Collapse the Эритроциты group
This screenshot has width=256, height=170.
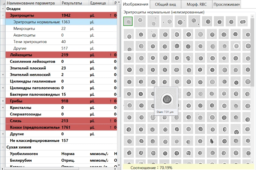point(3,15)
